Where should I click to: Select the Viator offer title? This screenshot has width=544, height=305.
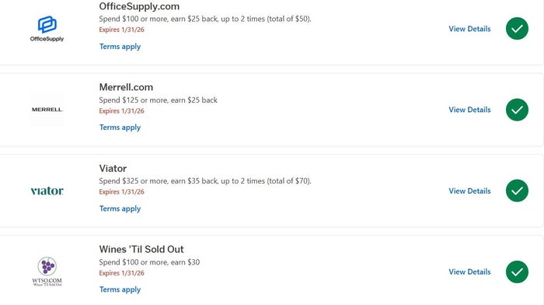pos(113,169)
